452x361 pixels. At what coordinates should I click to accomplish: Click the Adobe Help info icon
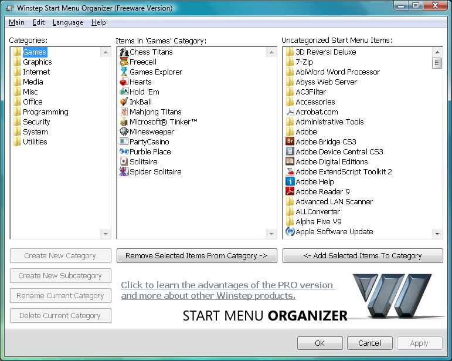point(290,181)
